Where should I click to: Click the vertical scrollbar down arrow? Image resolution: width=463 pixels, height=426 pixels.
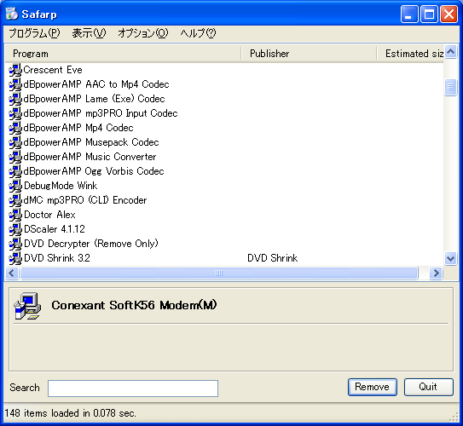(x=450, y=259)
